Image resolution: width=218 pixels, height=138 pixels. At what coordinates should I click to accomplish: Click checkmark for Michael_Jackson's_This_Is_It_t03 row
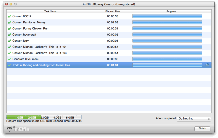tap(9, 53)
